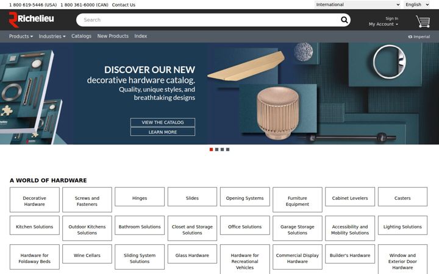Open the Hinges category
Viewport: 439px width, 274px height.
(x=140, y=197)
